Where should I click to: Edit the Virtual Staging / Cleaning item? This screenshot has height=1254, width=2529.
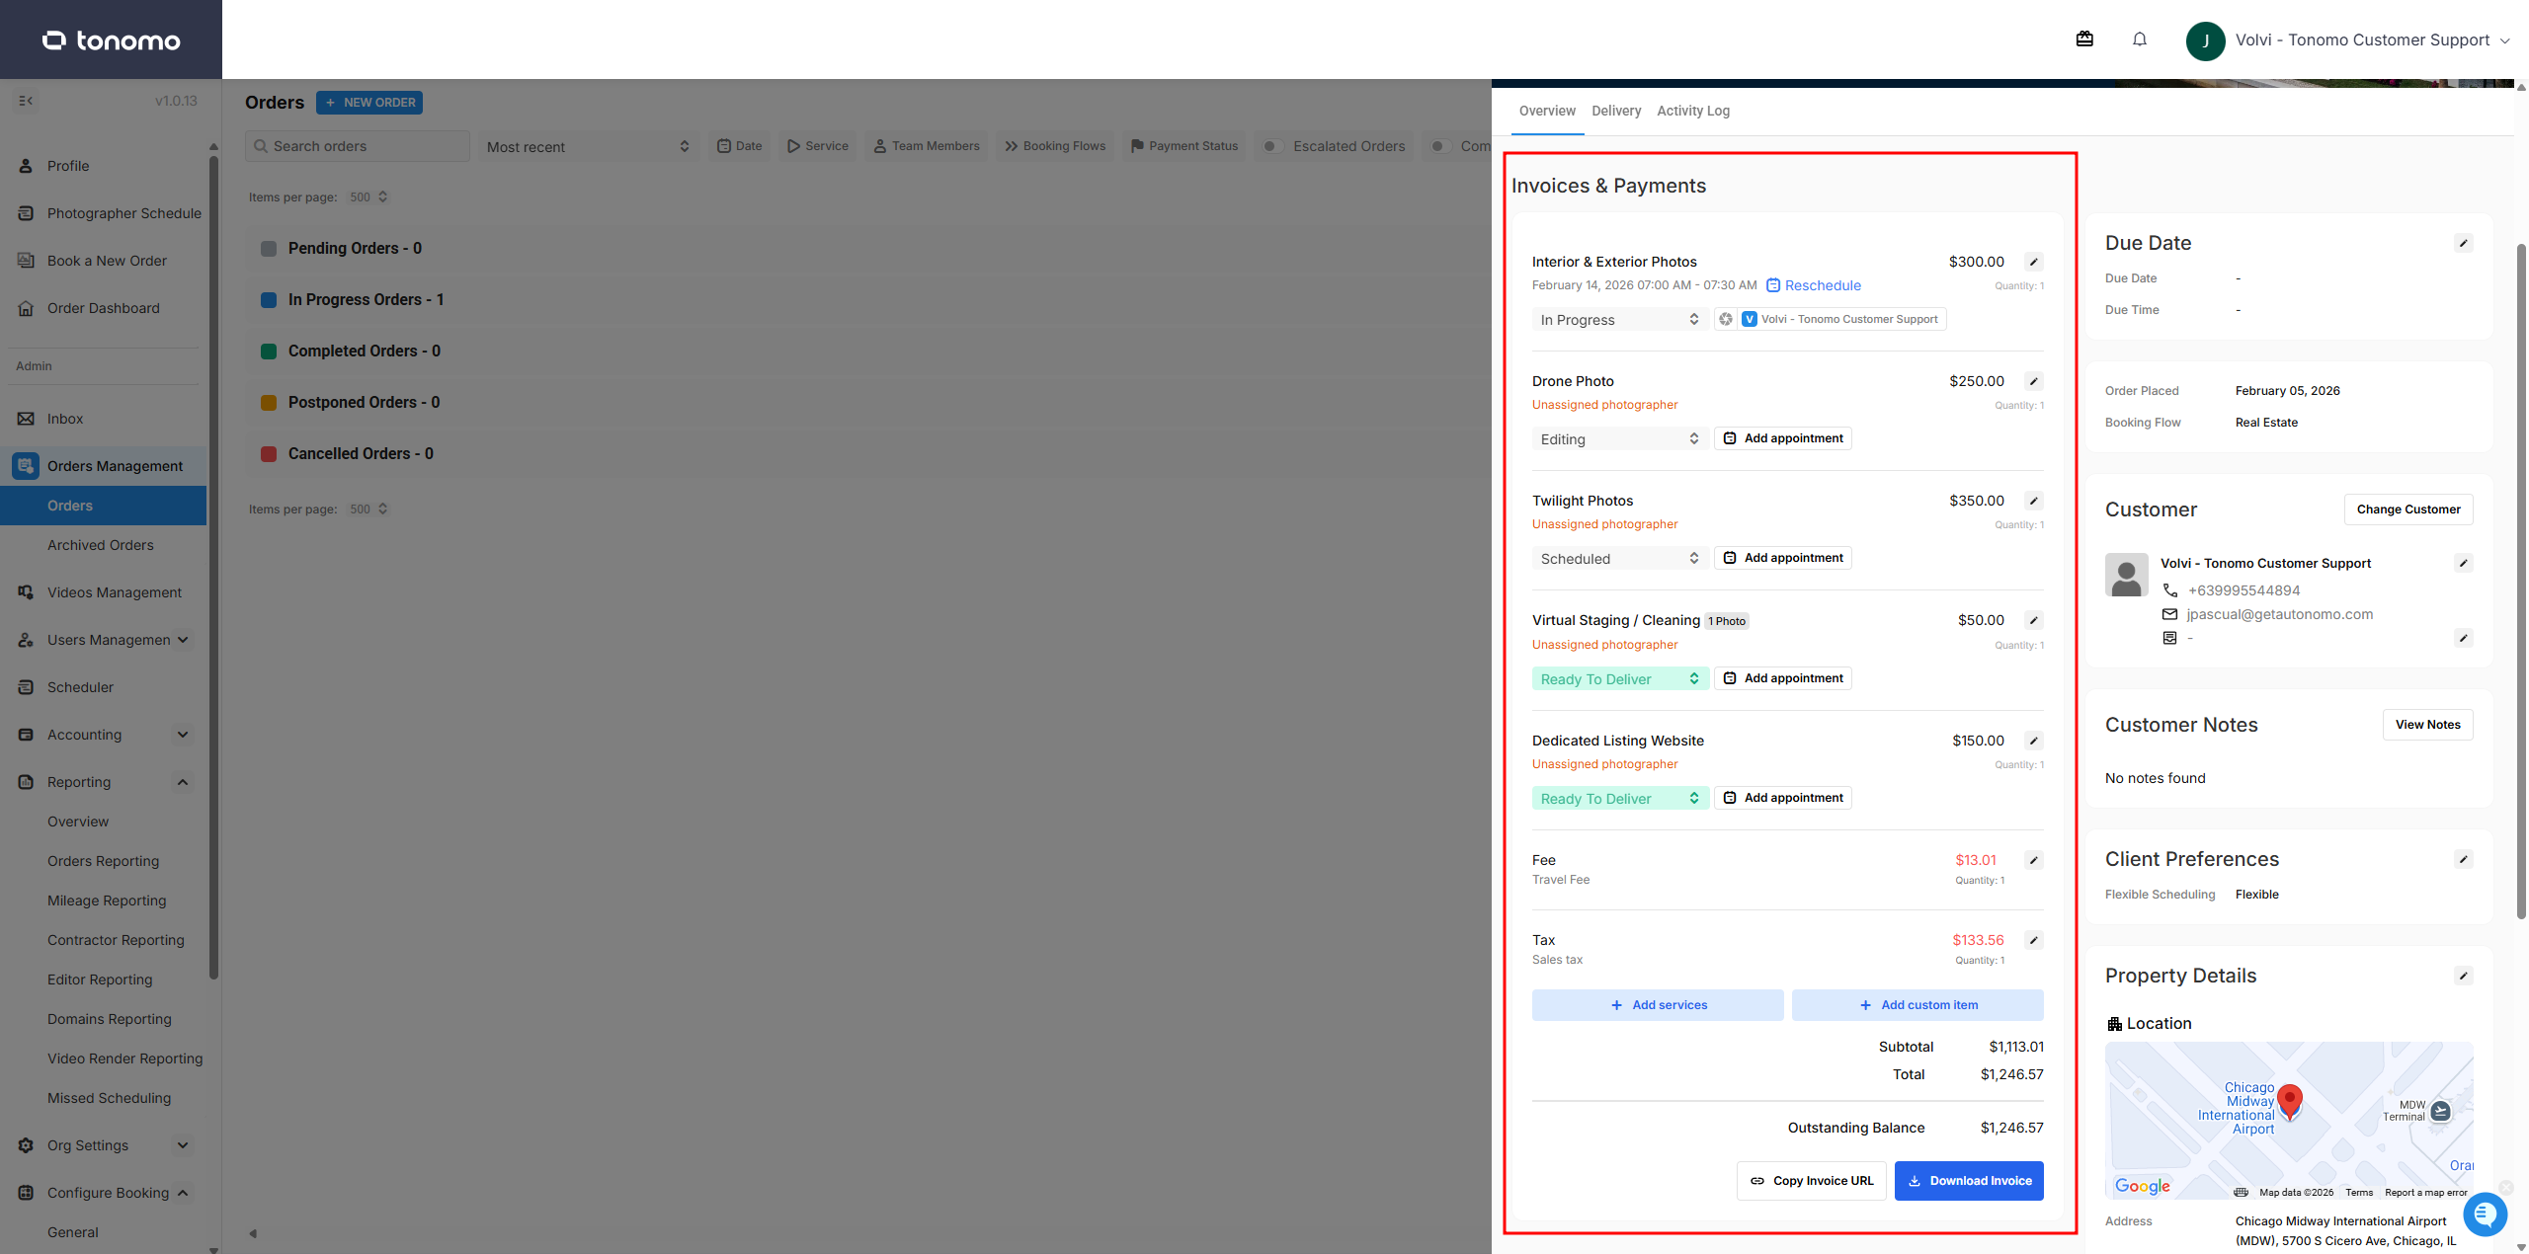coord(2034,620)
